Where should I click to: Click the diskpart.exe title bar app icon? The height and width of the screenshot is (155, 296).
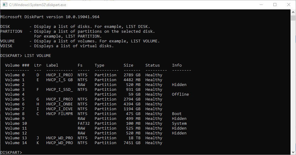pyautogui.click(x=5, y=5)
